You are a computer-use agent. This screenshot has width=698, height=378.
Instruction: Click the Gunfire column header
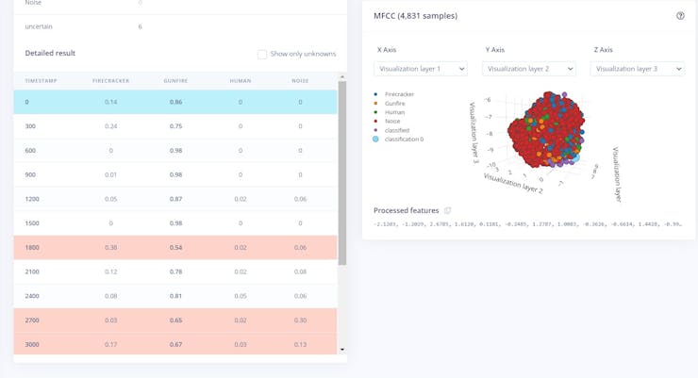(175, 80)
